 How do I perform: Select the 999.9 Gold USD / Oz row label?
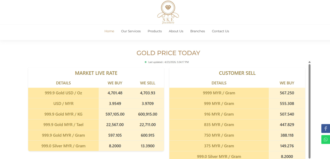(63, 93)
